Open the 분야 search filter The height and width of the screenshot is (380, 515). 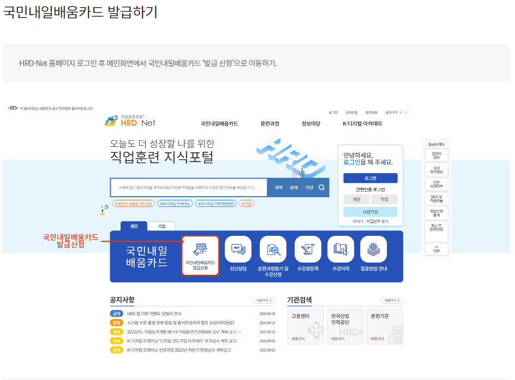tap(294, 187)
